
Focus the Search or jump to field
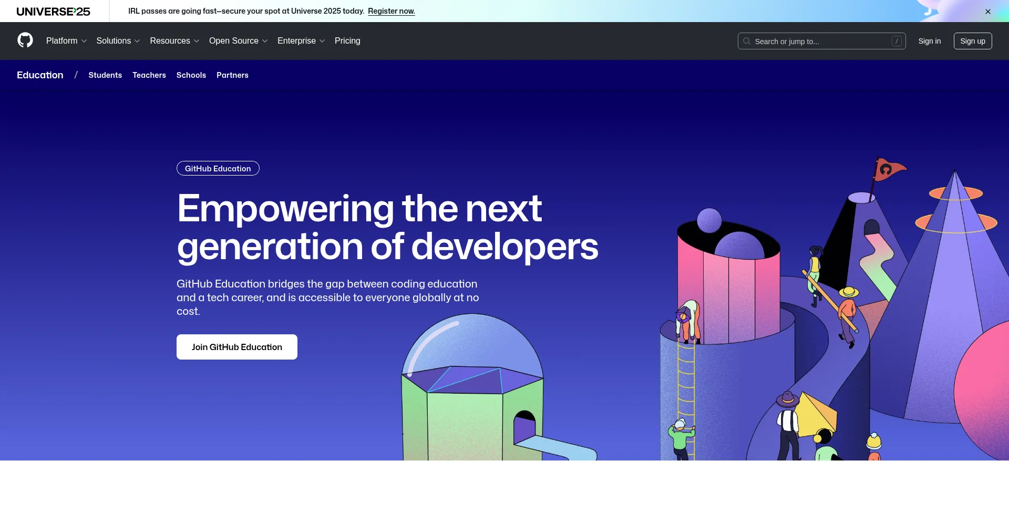pos(820,41)
